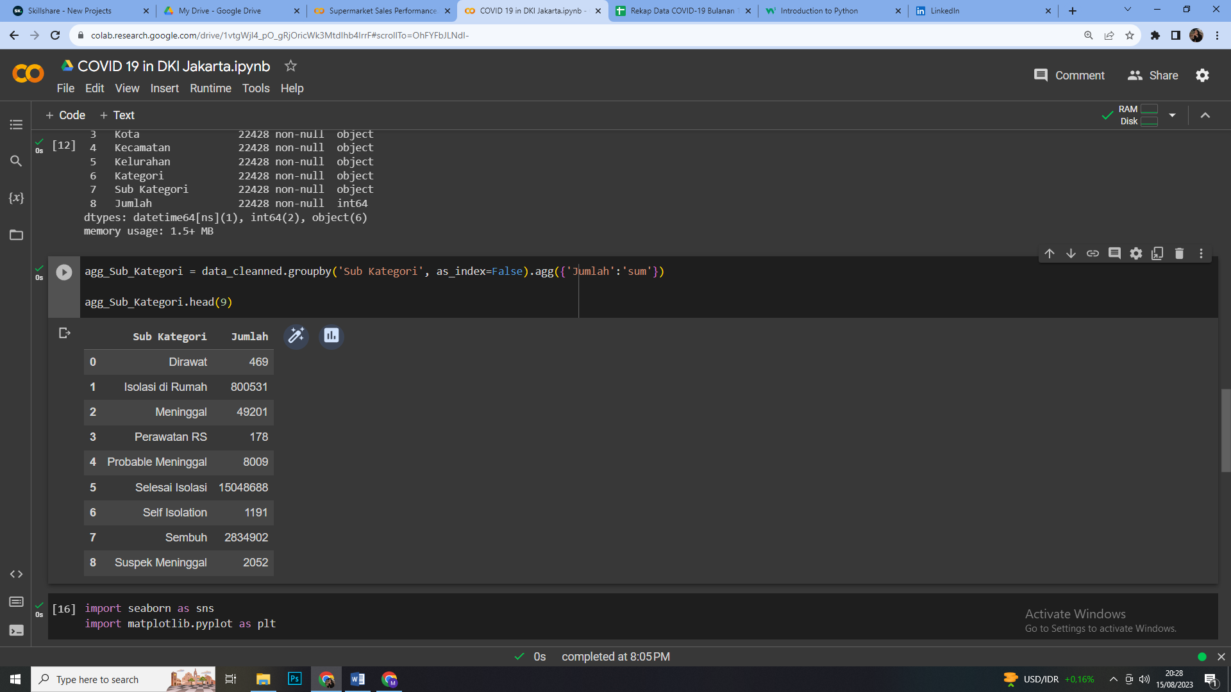Click the Share button
This screenshot has height=692, width=1231.
1153,76
